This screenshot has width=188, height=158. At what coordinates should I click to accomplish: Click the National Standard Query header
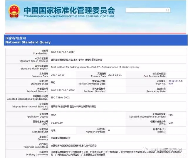click(28, 40)
